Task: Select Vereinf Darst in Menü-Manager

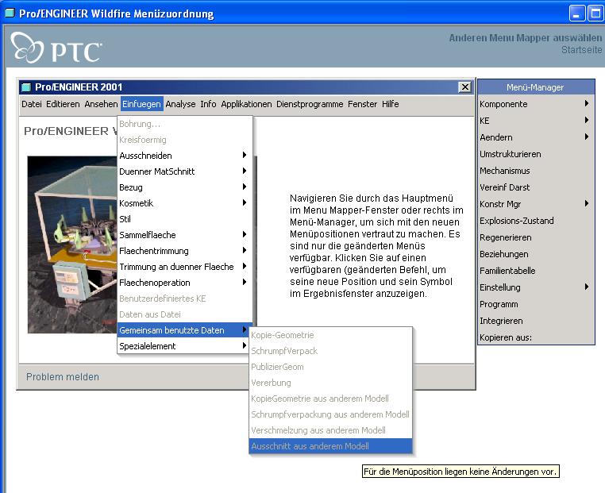Action: [x=536, y=187]
